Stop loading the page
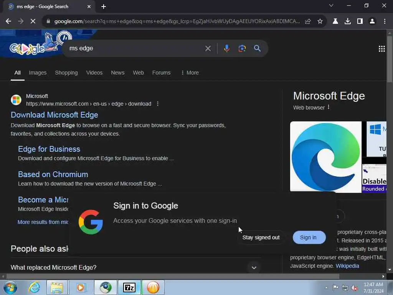Image resolution: width=393 pixels, height=295 pixels. point(33,22)
